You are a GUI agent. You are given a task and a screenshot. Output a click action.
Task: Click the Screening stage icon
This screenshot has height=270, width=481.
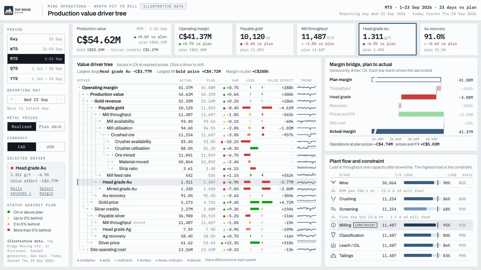coord(333,209)
